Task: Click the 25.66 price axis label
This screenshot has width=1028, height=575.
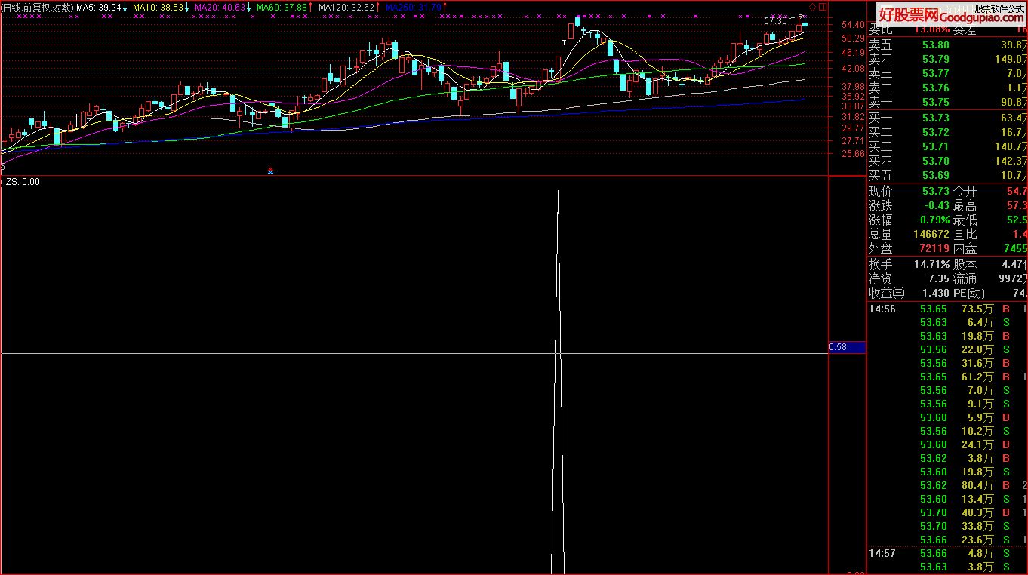Action: pos(854,153)
